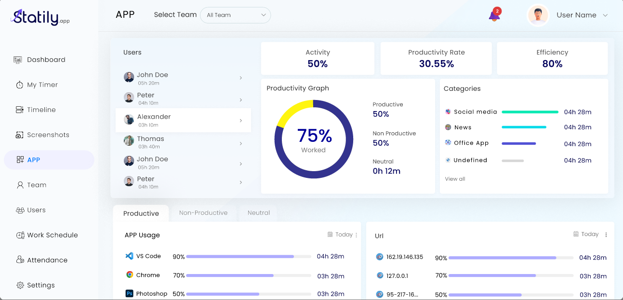Open the Neutral tab
This screenshot has height=300, width=623.
click(259, 212)
